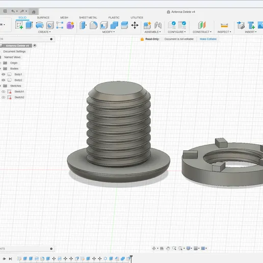
Task: Open the CREATE dropdown menu
Action: point(44,32)
